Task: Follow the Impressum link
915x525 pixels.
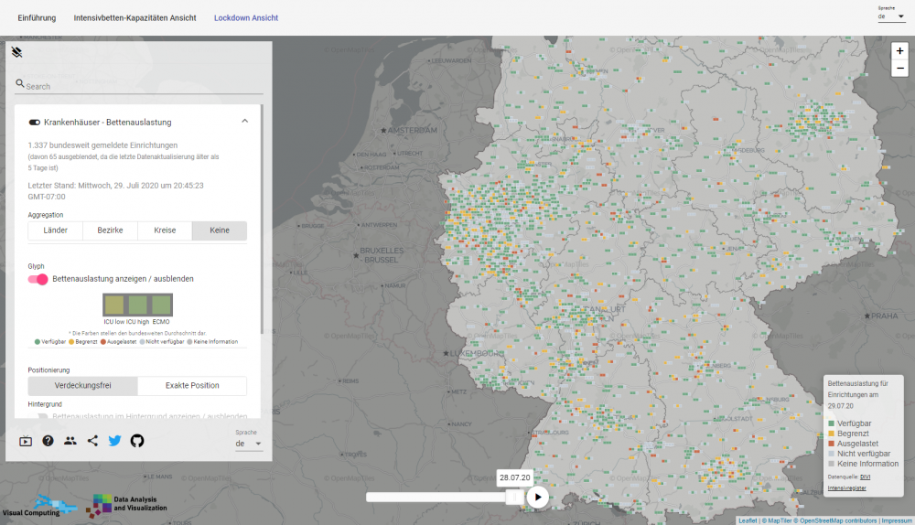Action: (x=895, y=520)
